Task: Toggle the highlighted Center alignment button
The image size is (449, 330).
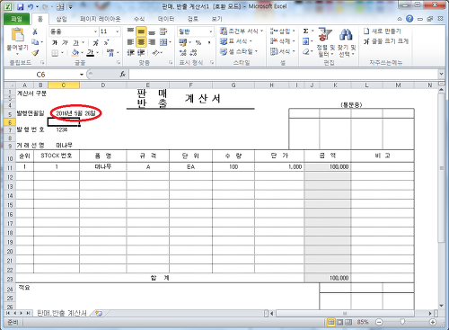Action: 141,42
